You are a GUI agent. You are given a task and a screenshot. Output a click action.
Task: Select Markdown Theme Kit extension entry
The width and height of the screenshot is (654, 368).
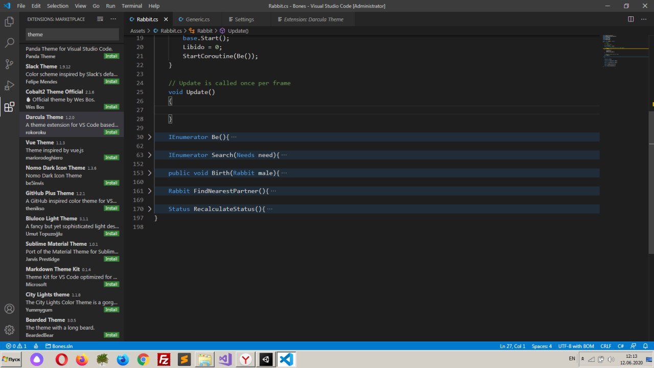[72, 277]
